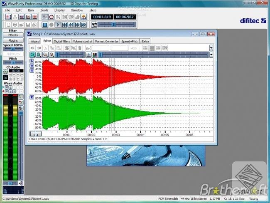
Task: Switch to the Volume control tab
Action: [83, 42]
